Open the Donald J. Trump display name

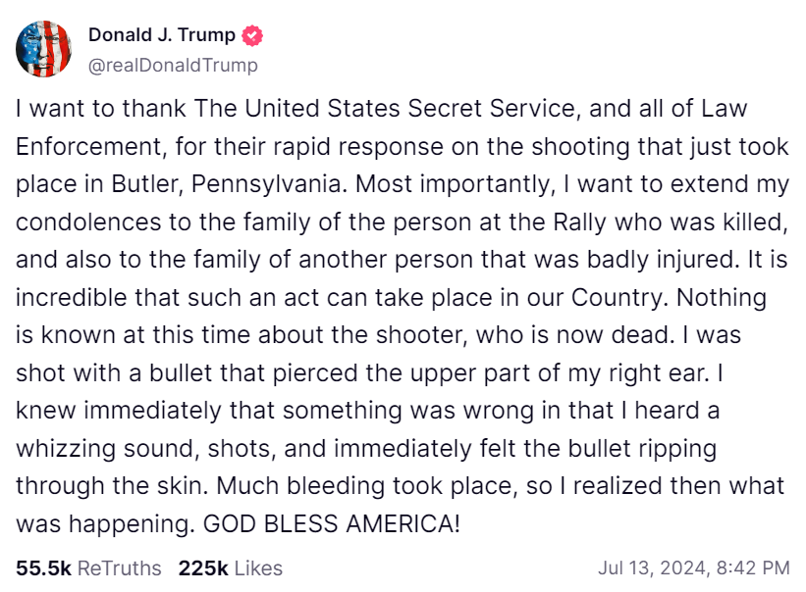pos(162,35)
